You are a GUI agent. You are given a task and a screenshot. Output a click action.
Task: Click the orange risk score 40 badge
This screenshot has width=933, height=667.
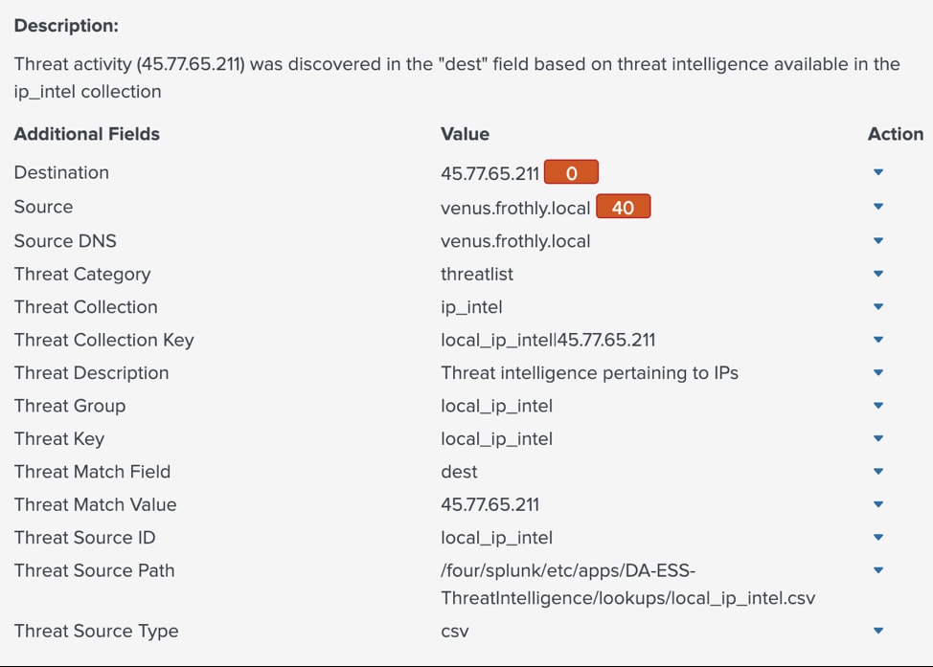coord(623,207)
